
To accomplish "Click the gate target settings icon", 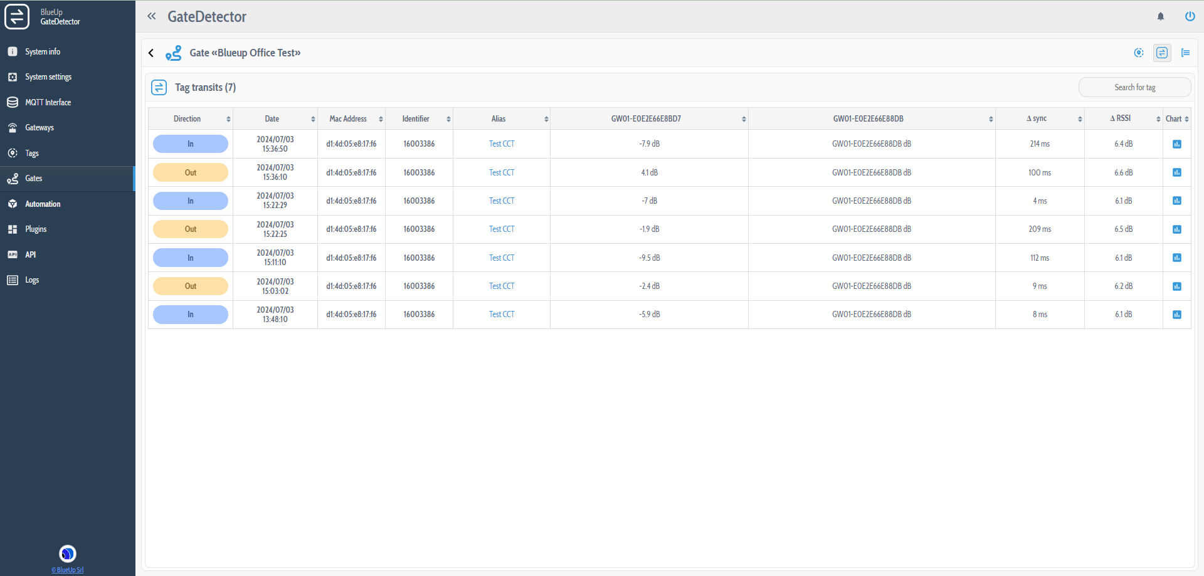I will [x=1139, y=53].
